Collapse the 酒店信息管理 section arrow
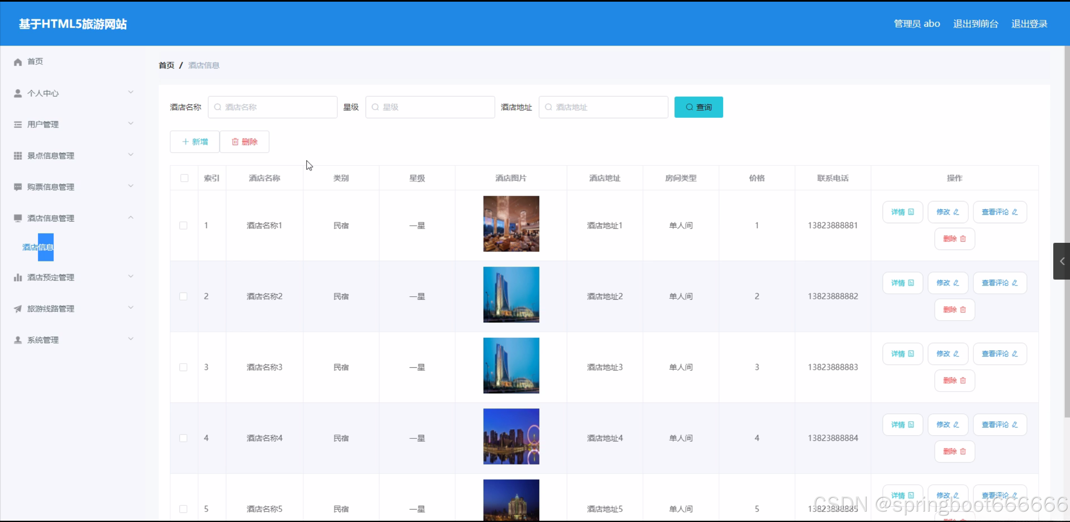 [131, 218]
